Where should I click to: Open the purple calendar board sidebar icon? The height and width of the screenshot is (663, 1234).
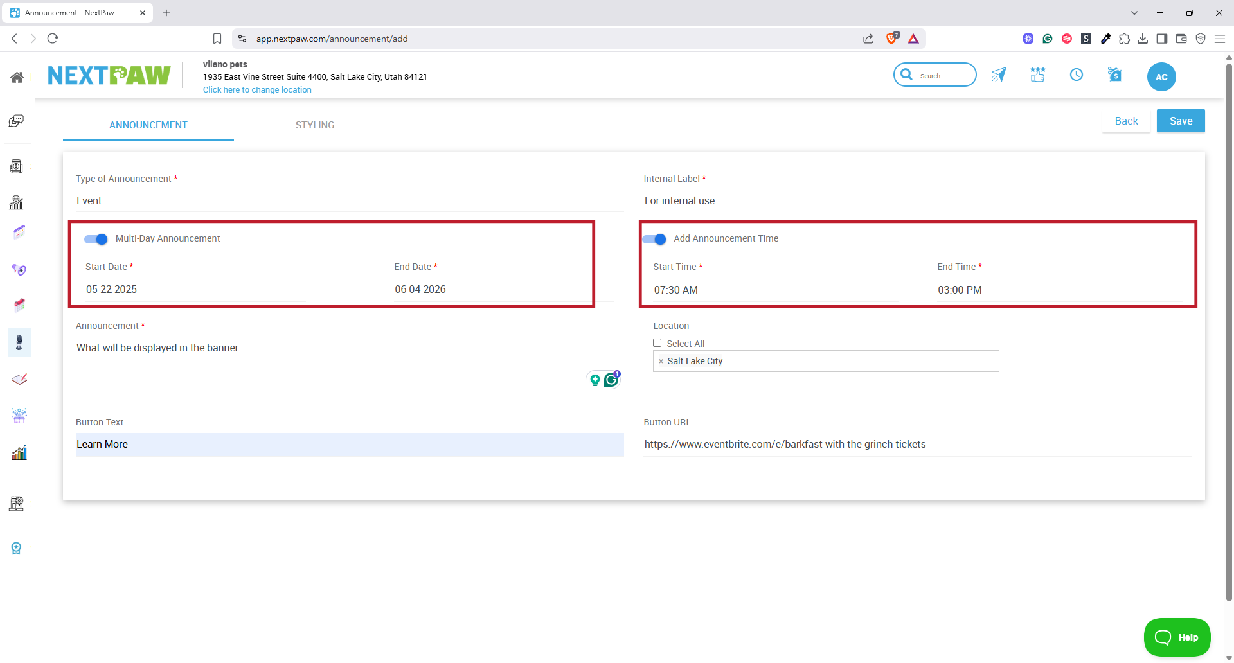pyautogui.click(x=19, y=232)
